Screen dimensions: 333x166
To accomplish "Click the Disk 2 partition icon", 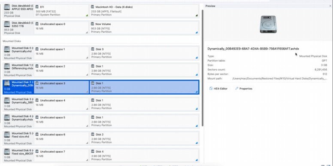I will [x=92, y=135].
